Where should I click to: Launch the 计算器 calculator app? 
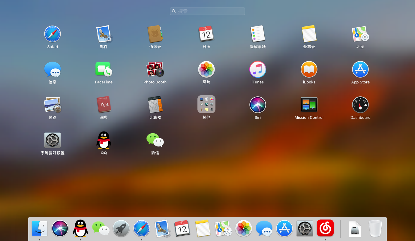(155, 105)
